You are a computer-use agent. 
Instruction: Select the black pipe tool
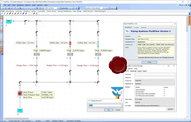[10, 13]
